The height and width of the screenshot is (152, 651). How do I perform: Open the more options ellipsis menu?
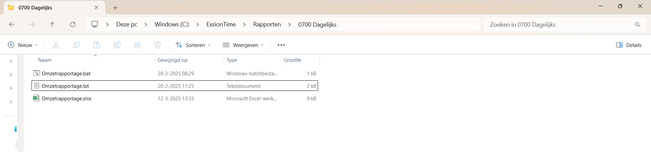(x=281, y=45)
